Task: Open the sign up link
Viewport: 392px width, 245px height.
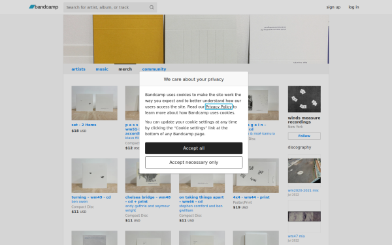Action: click(x=333, y=7)
